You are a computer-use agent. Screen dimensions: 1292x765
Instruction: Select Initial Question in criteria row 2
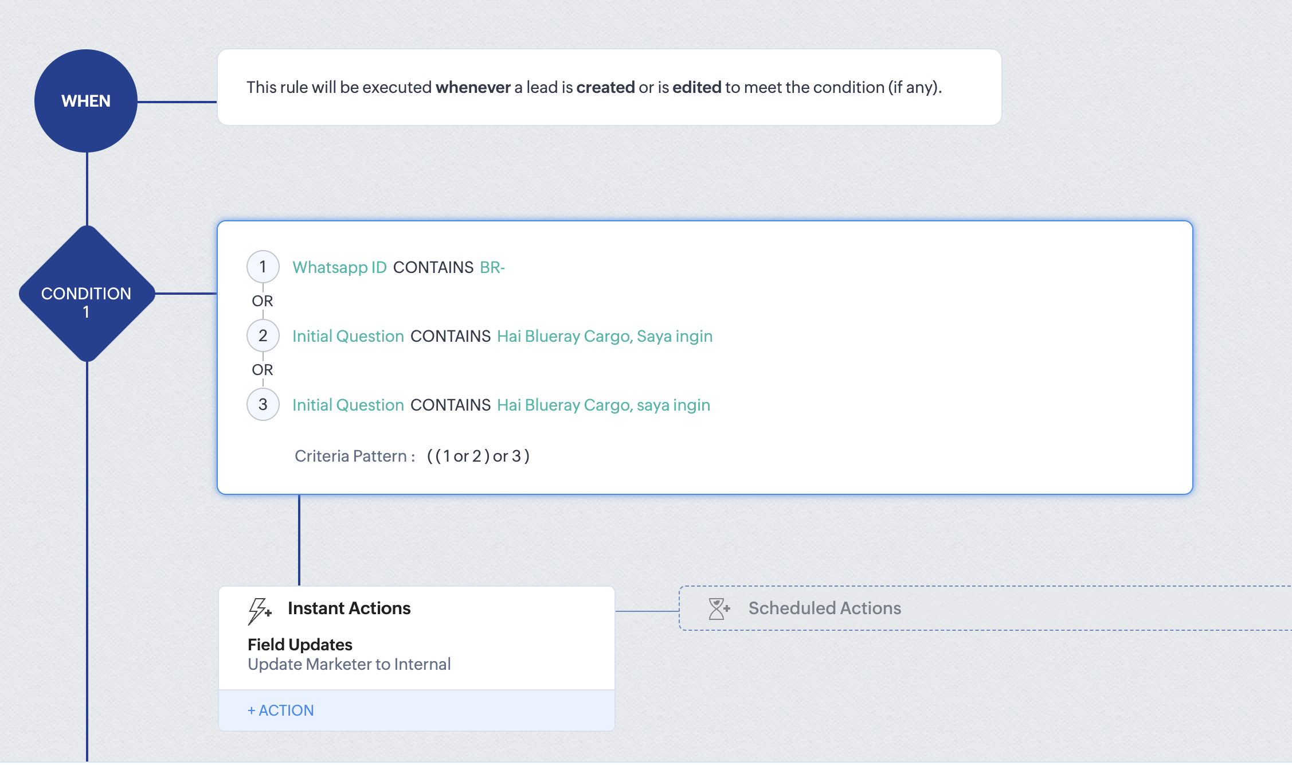tap(348, 336)
